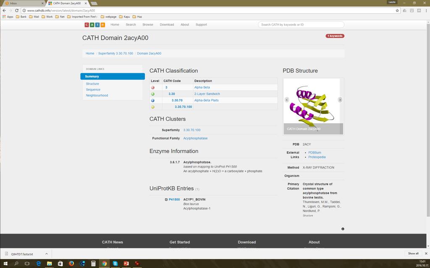Switch to the Inbox browser tab

coord(24,3)
